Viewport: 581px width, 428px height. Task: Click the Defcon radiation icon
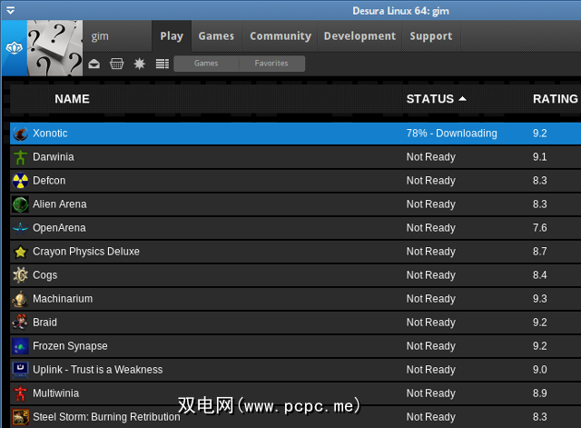20,181
